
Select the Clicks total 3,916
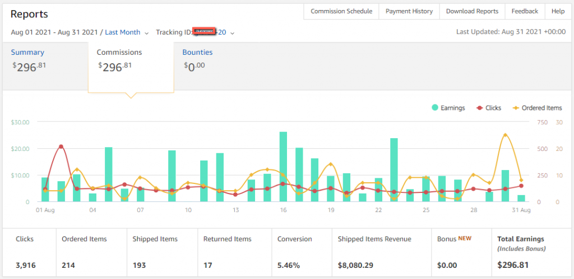[26, 265]
